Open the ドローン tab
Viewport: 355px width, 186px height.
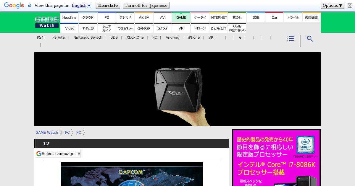pyautogui.click(x=200, y=28)
